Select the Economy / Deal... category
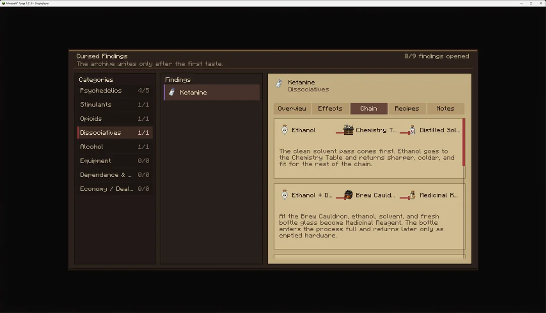 pyautogui.click(x=115, y=189)
